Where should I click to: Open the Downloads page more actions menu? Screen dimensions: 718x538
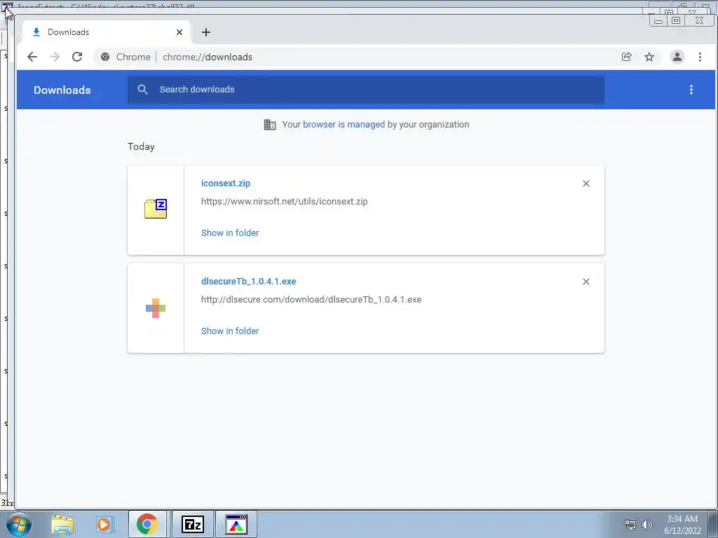[x=691, y=90]
